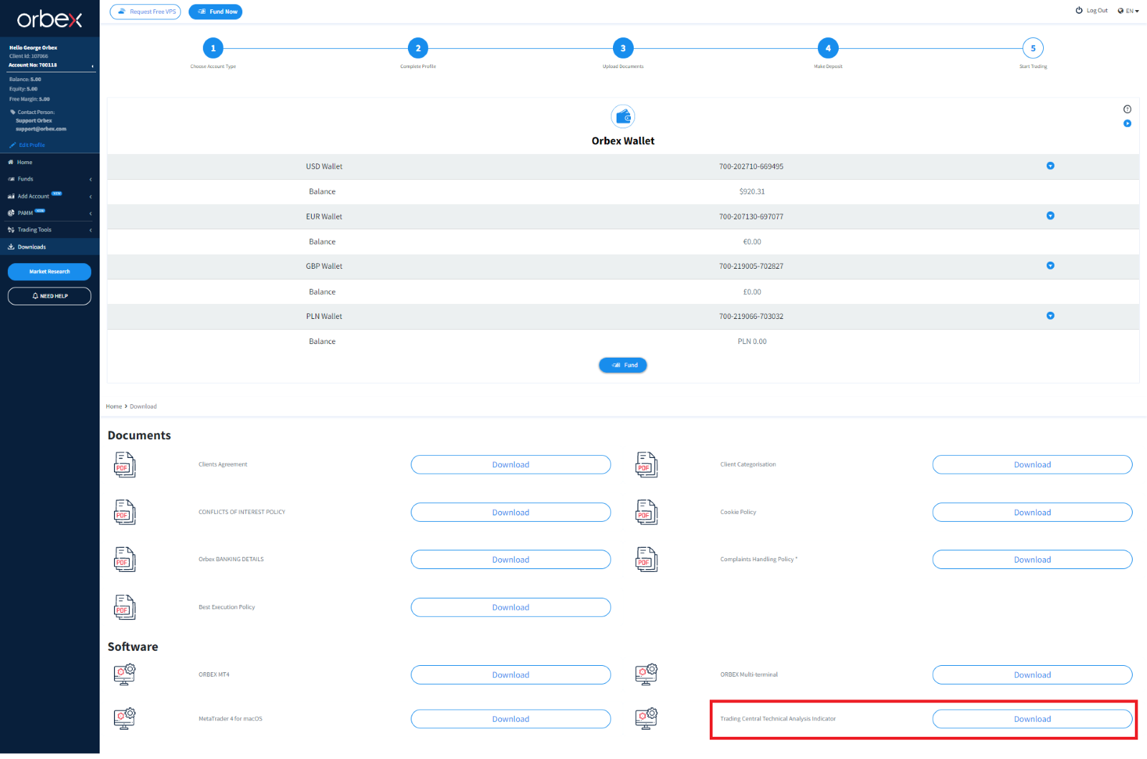Click the GBP wallet number 700-219005-702827

[x=751, y=266]
